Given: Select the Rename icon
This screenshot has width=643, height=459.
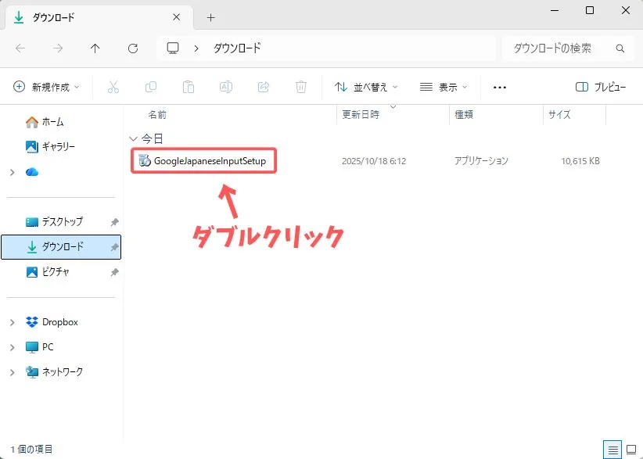Looking at the screenshot, I should (x=226, y=87).
